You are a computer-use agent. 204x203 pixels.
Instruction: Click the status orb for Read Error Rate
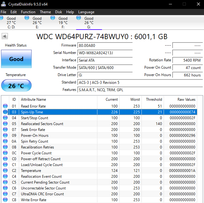click(x=5, y=106)
